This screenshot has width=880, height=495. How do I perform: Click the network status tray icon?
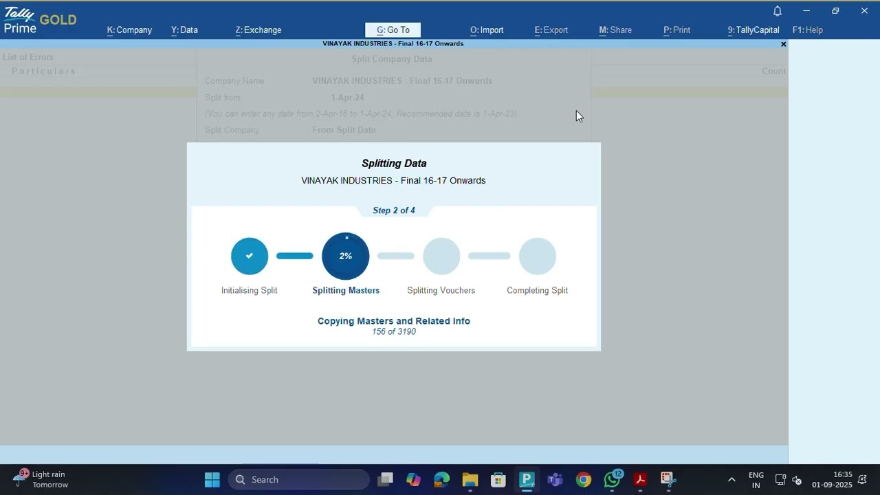pyautogui.click(x=780, y=480)
